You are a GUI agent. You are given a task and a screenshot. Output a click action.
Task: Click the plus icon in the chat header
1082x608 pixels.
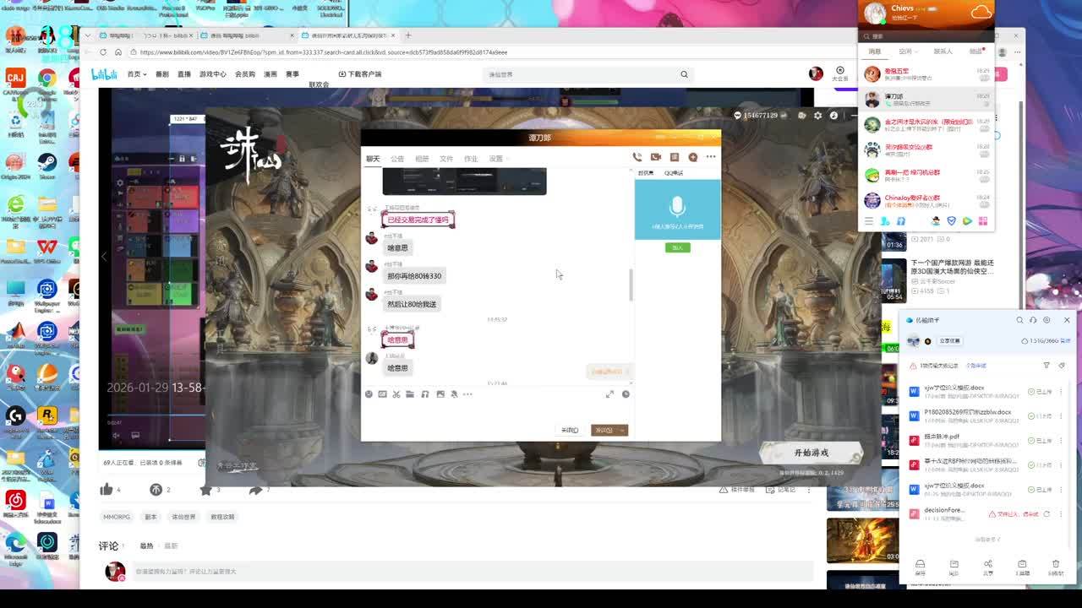692,157
